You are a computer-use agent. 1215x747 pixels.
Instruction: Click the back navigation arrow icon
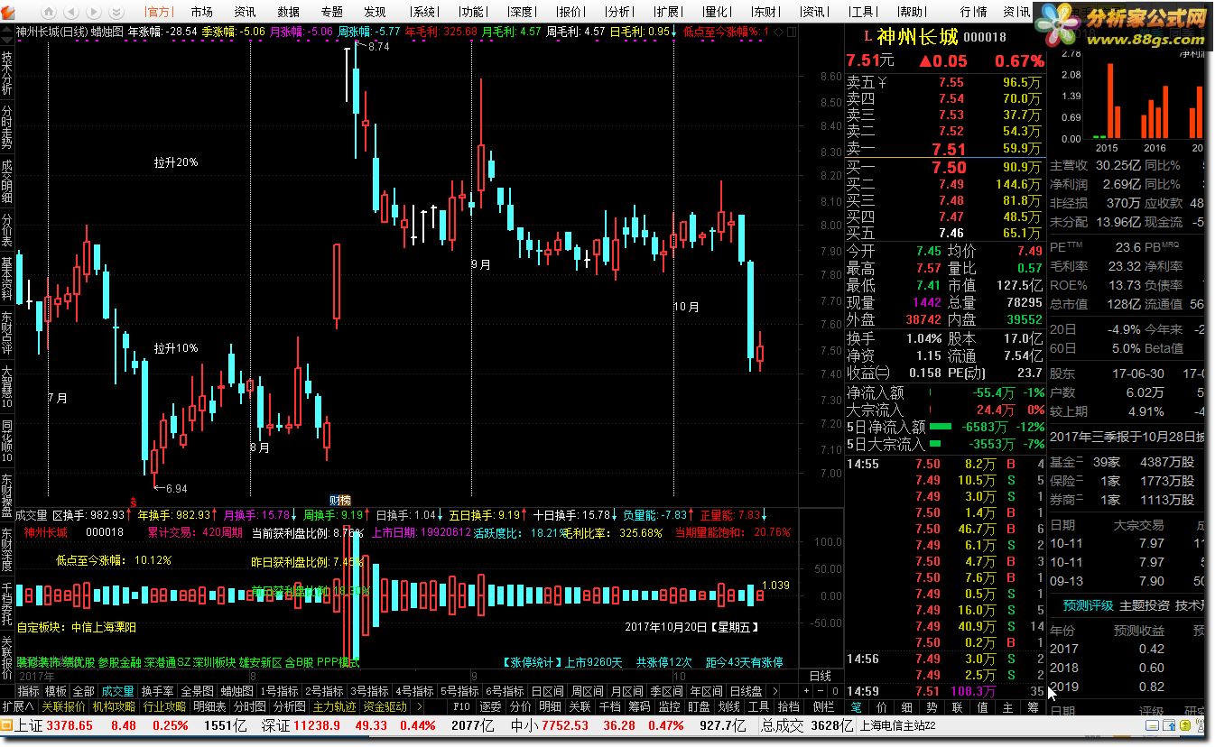pos(71,12)
